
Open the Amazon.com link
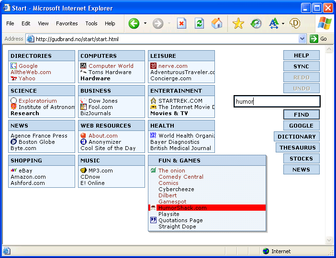tap(28, 177)
